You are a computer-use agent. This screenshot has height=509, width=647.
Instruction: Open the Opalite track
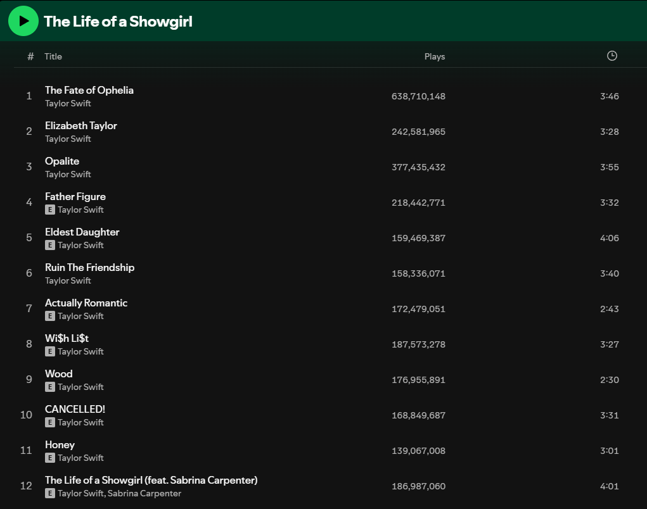(62, 161)
